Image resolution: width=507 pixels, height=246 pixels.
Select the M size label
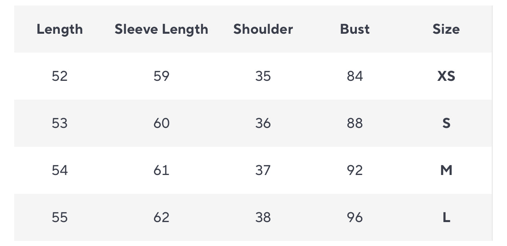pos(446,170)
